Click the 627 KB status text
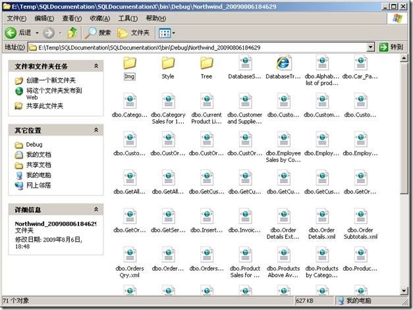 [304, 301]
